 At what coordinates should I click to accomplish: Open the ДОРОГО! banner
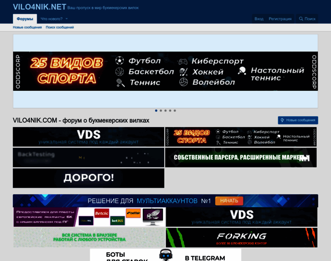88,178
